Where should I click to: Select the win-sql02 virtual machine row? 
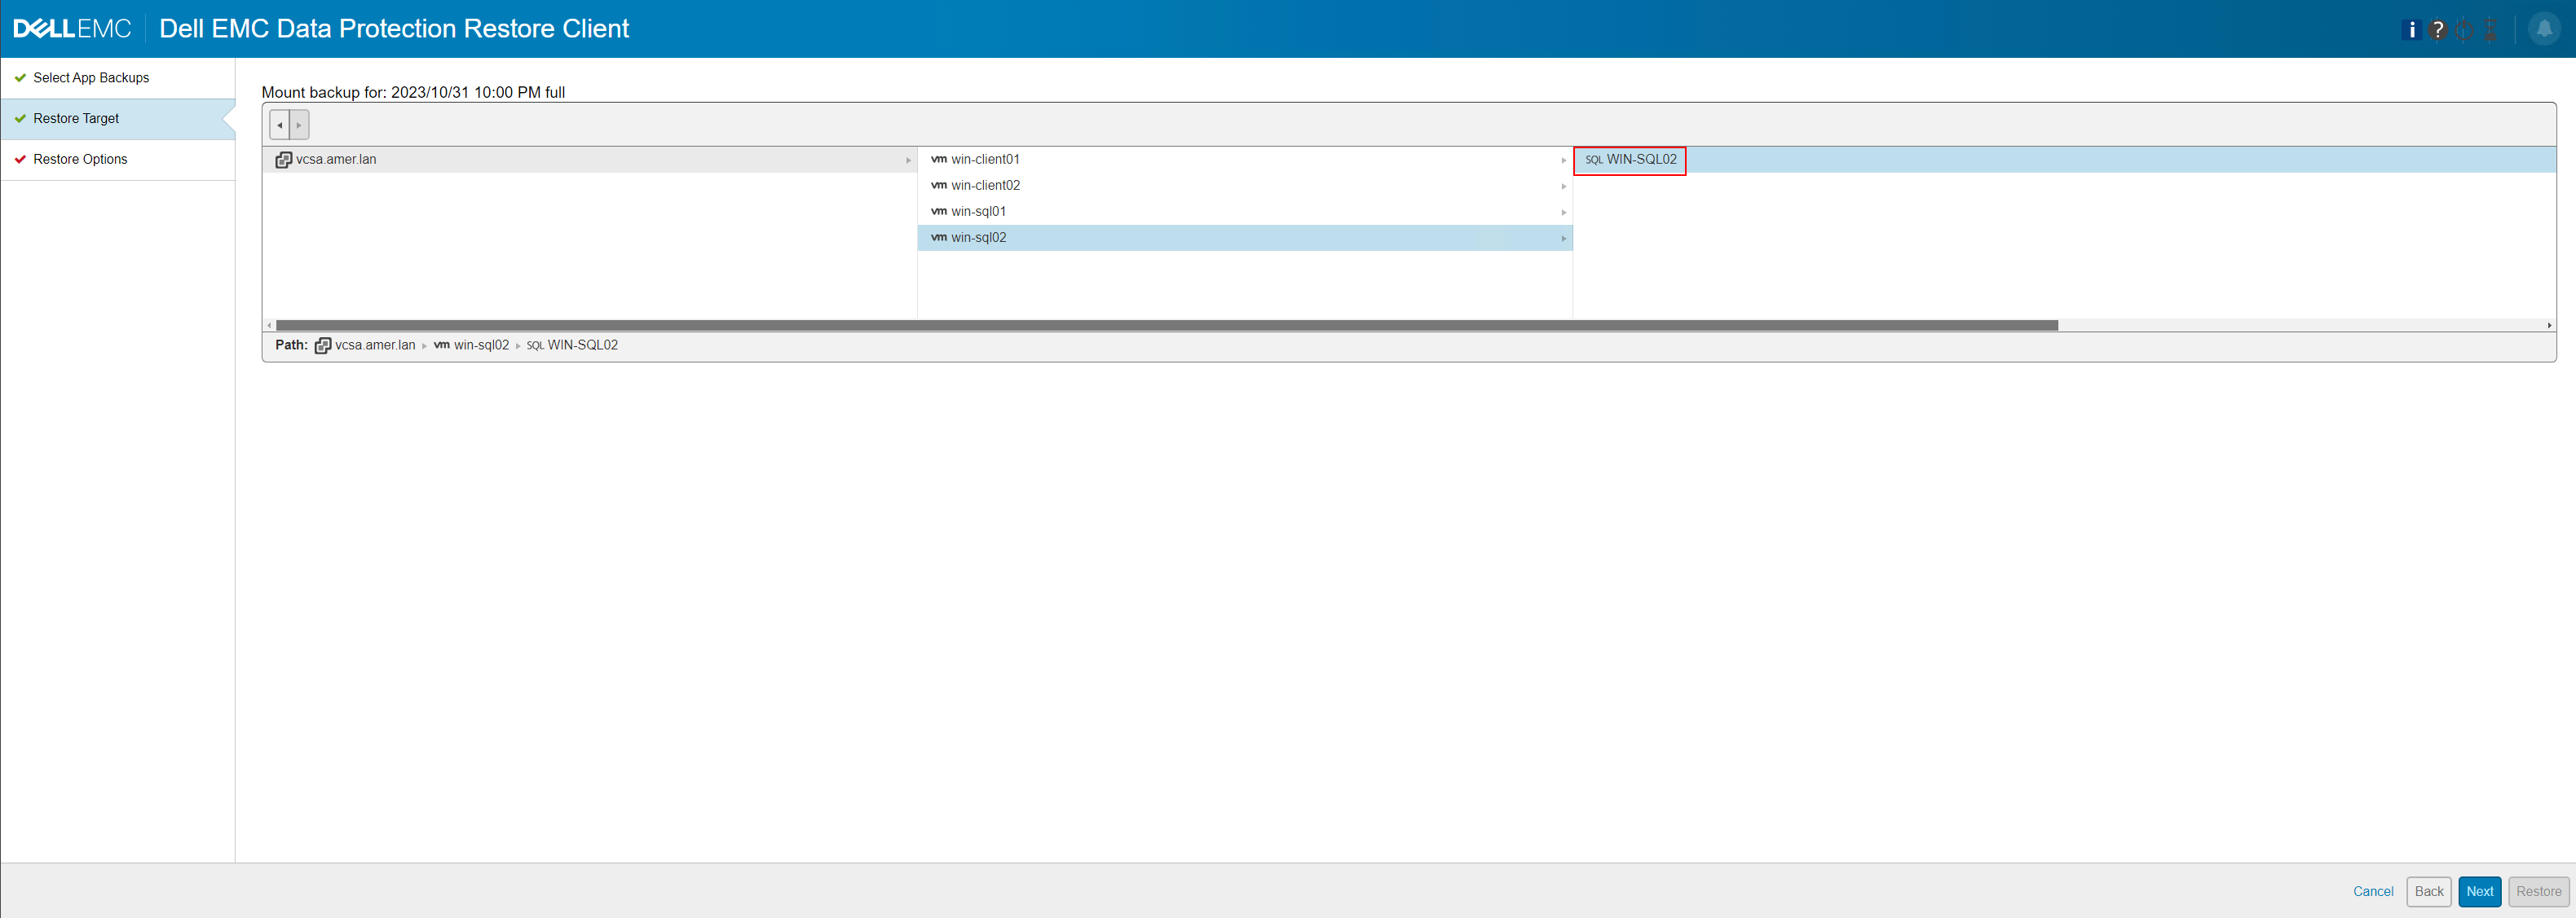click(x=978, y=238)
